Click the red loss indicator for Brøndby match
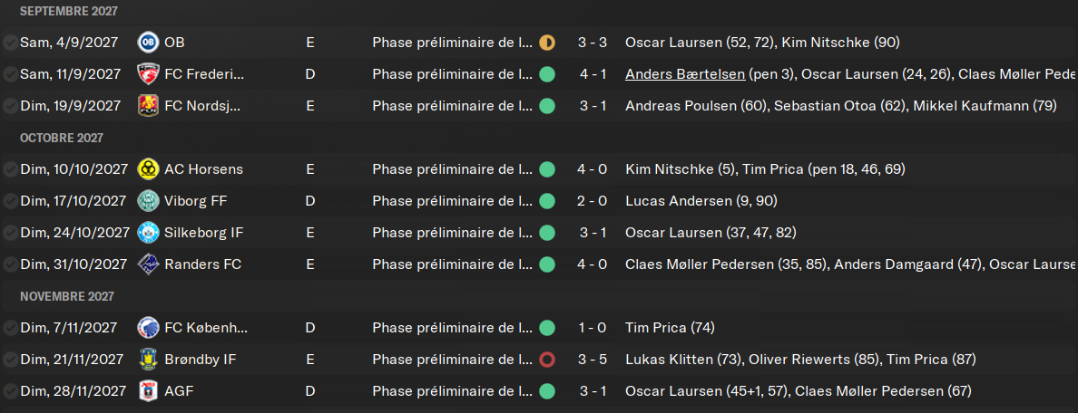 point(547,360)
